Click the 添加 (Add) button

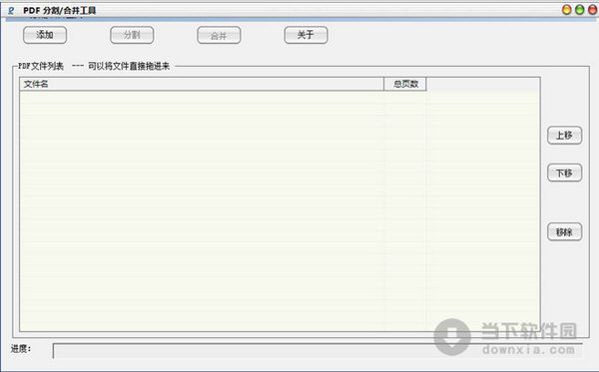tap(45, 35)
